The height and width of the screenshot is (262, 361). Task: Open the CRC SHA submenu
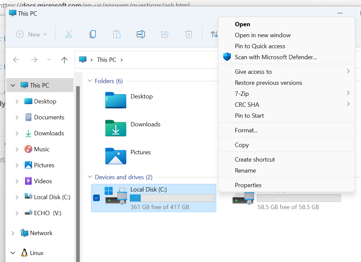coord(286,105)
